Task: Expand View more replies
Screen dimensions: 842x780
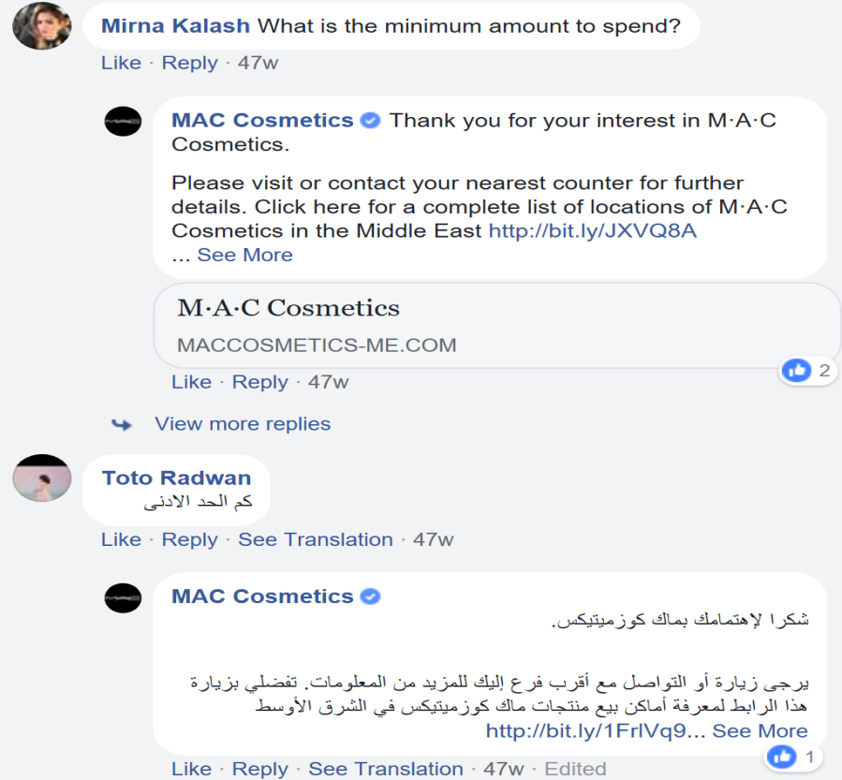Action: (243, 424)
